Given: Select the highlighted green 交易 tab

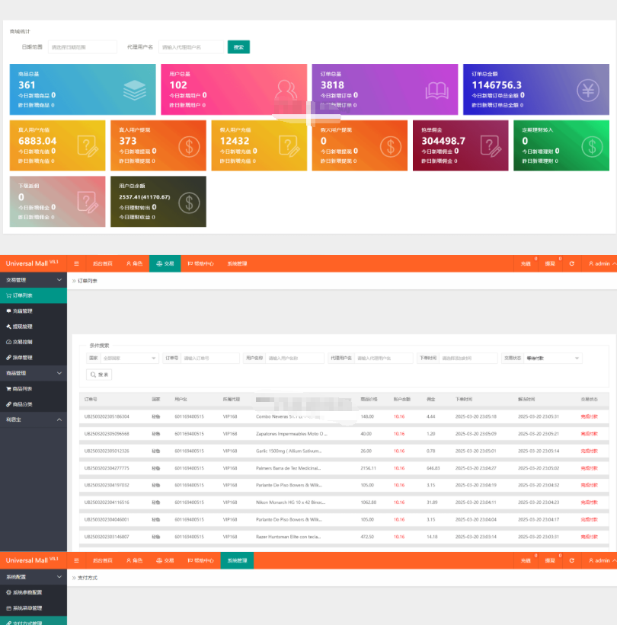Looking at the screenshot, I should 165,263.
